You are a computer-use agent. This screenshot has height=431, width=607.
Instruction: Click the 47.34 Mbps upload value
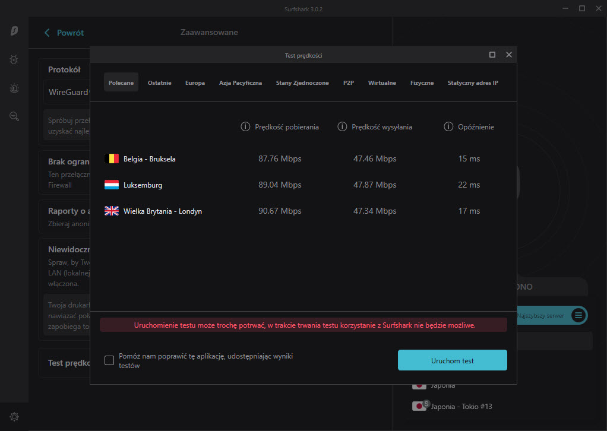[375, 211]
